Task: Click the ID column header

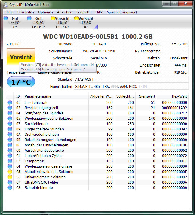Action: (18, 96)
